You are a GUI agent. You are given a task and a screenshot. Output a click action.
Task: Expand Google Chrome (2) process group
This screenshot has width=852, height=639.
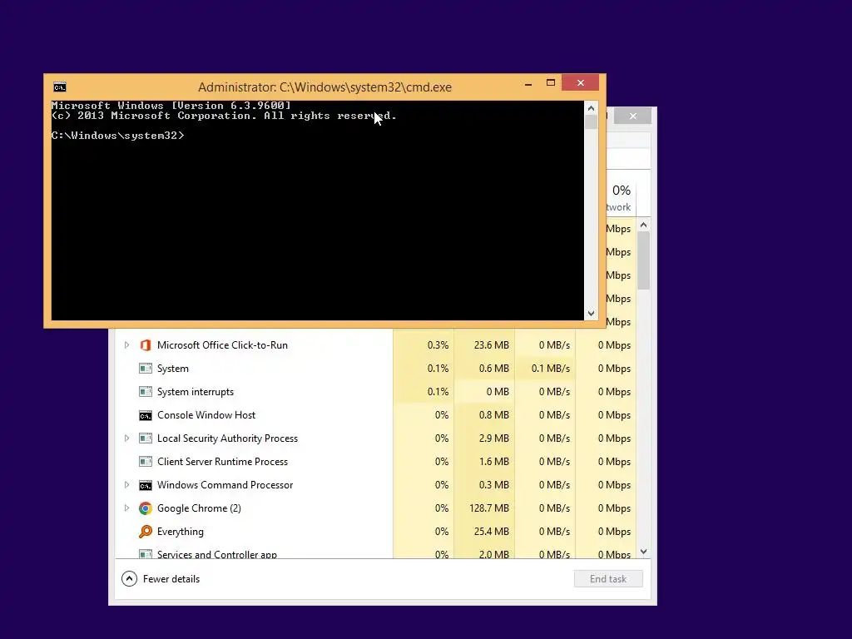tap(126, 508)
